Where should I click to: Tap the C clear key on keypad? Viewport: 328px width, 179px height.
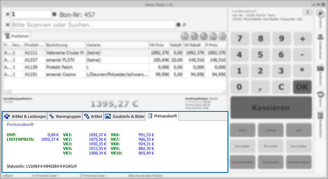pos(281,87)
